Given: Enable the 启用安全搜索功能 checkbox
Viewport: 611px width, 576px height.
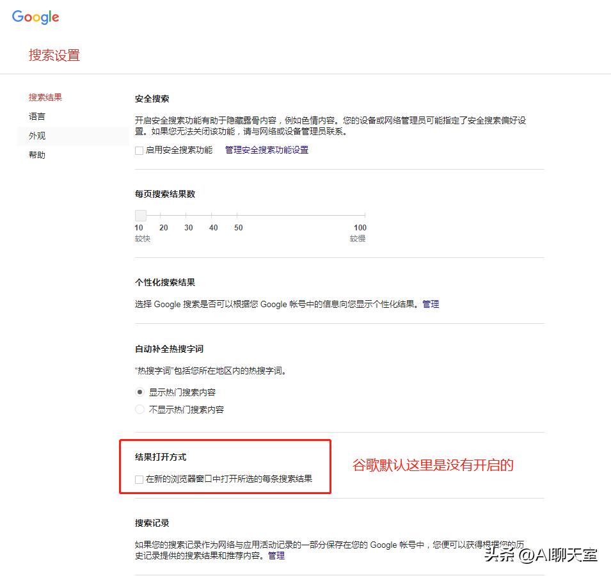Looking at the screenshot, I should pyautogui.click(x=139, y=150).
